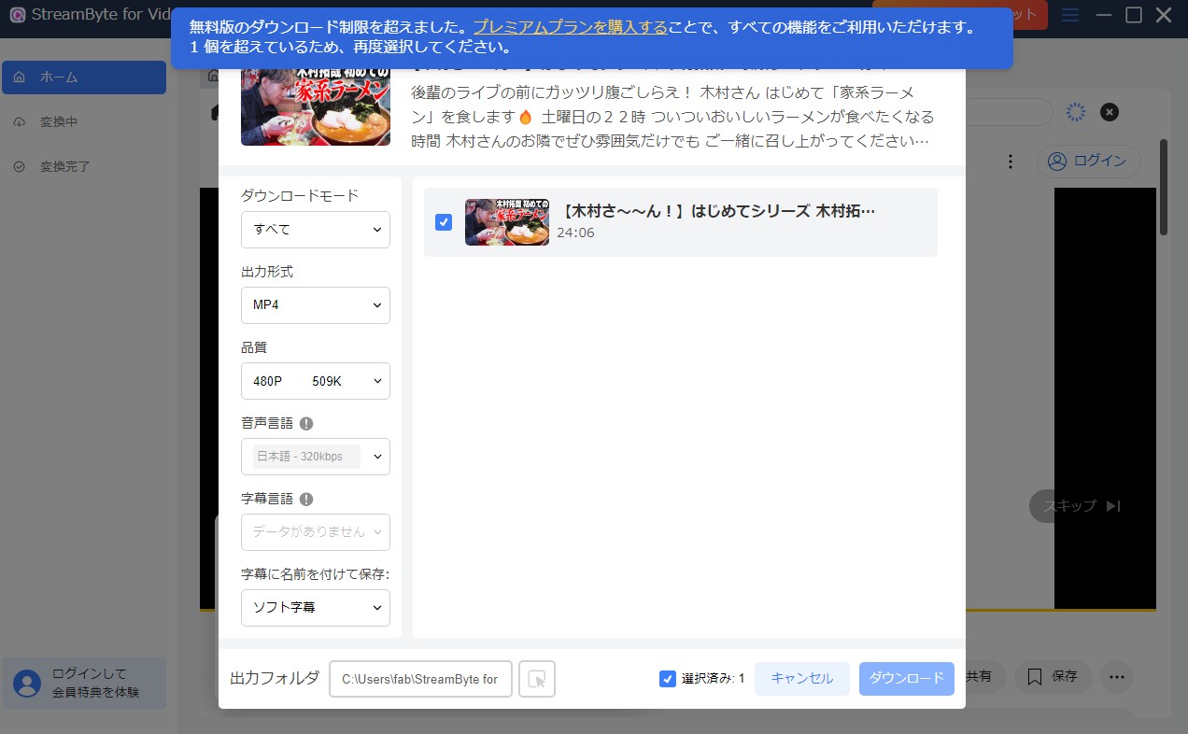Click the browse icon next to the output folder path
This screenshot has height=734, width=1188.
[x=537, y=679]
